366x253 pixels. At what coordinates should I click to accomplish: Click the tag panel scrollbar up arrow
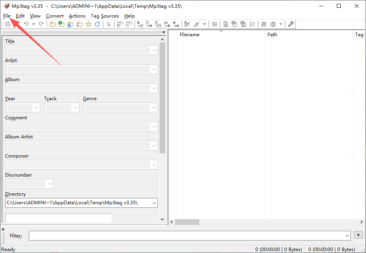[x=163, y=40]
